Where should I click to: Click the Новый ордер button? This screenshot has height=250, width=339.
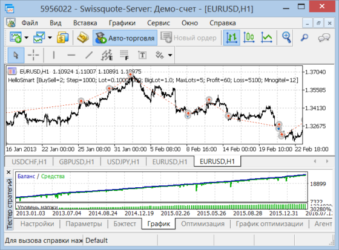pyautogui.click(x=188, y=38)
